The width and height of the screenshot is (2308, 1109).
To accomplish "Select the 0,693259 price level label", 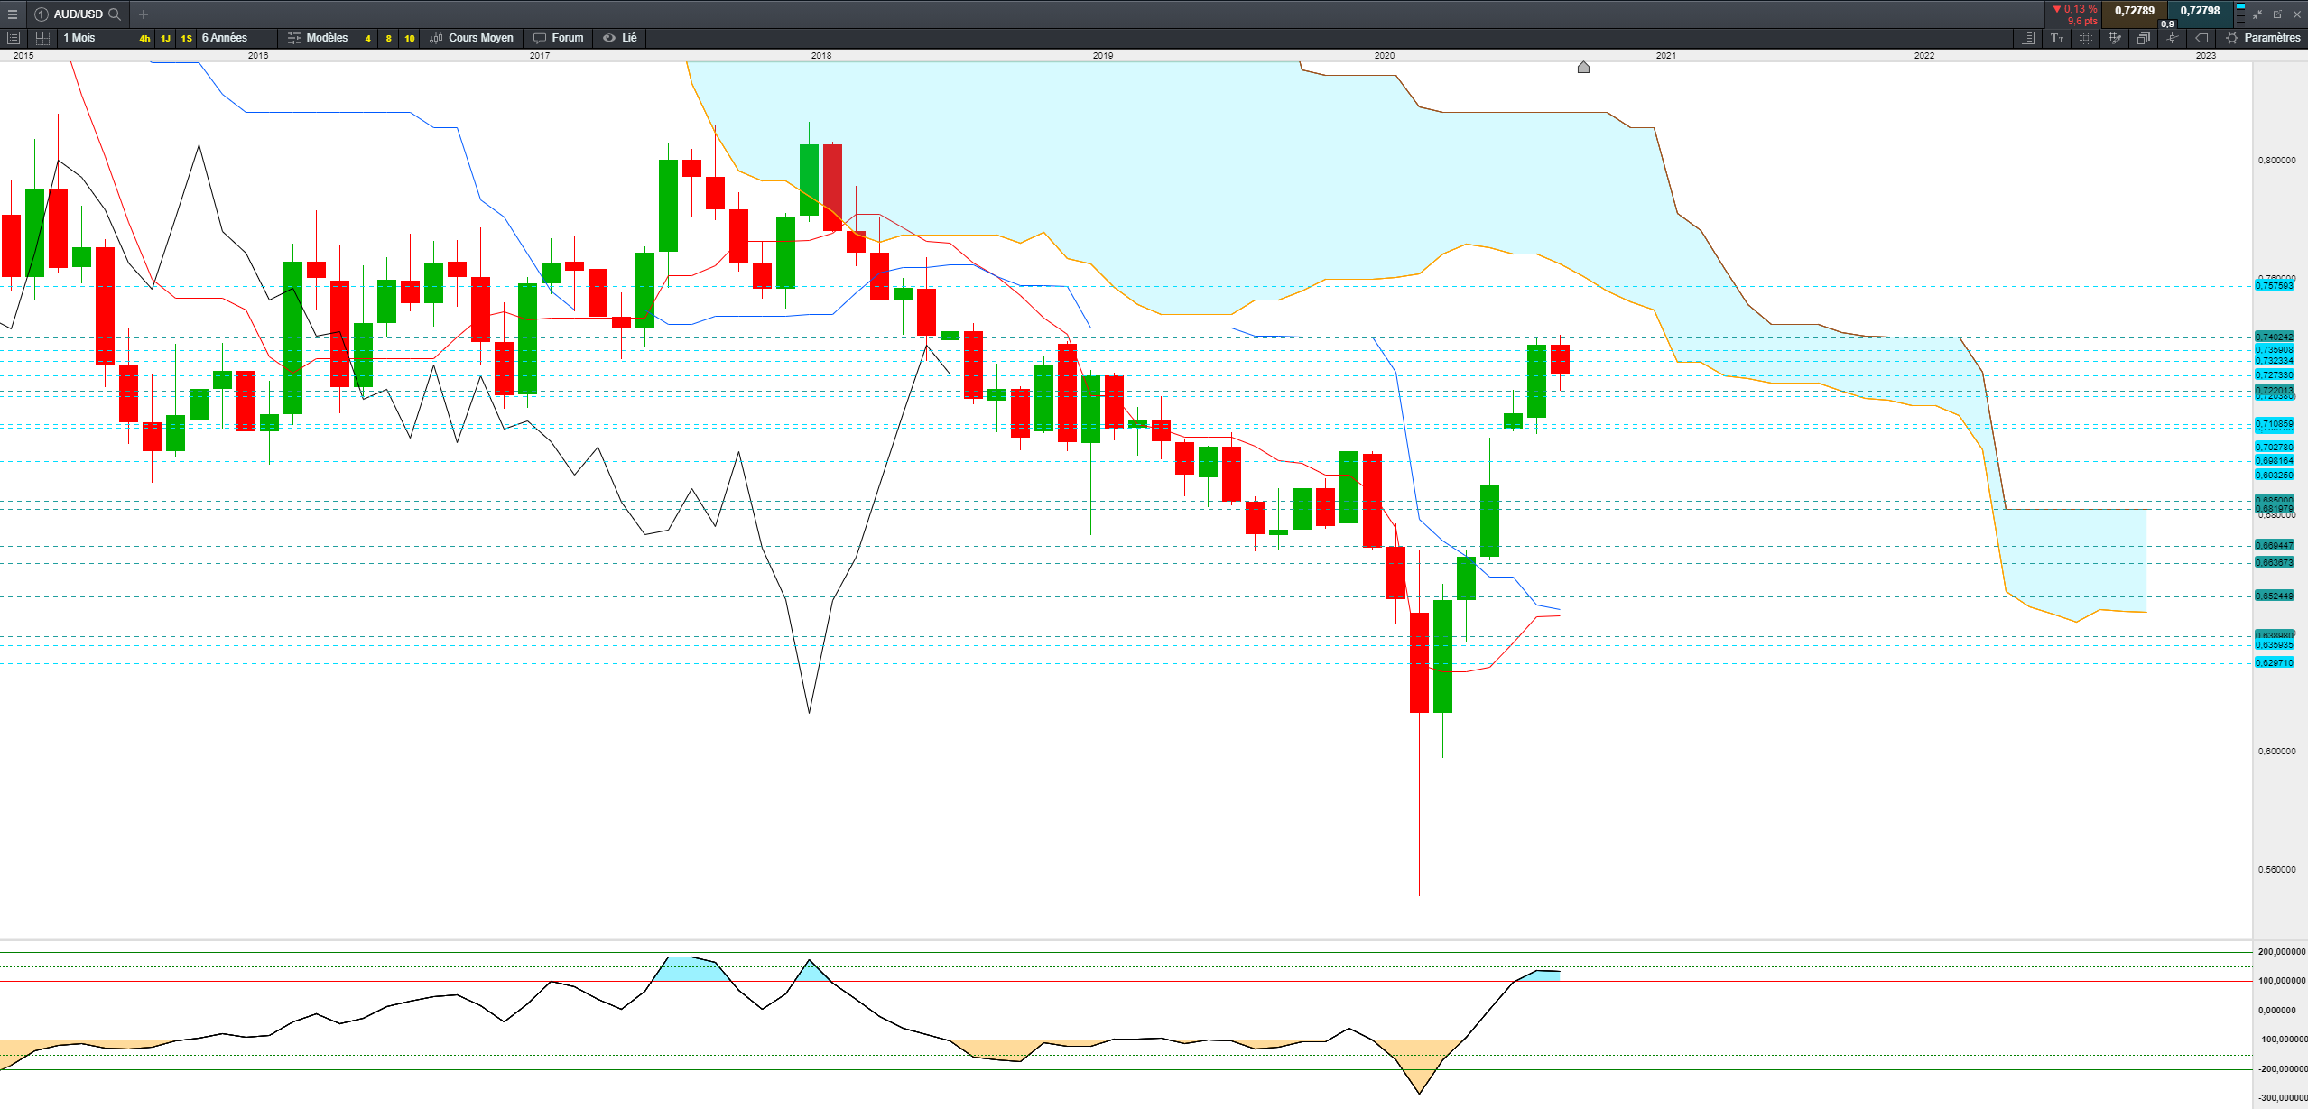I will point(2275,476).
